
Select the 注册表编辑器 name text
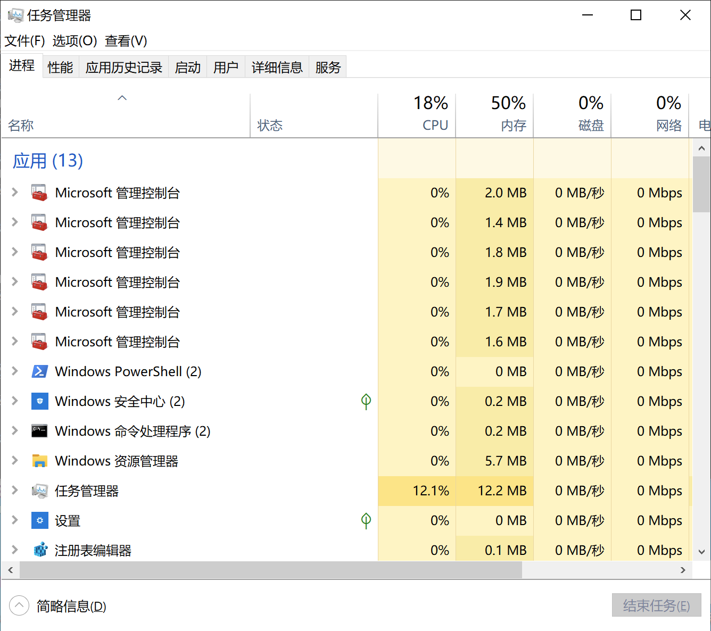[93, 551]
